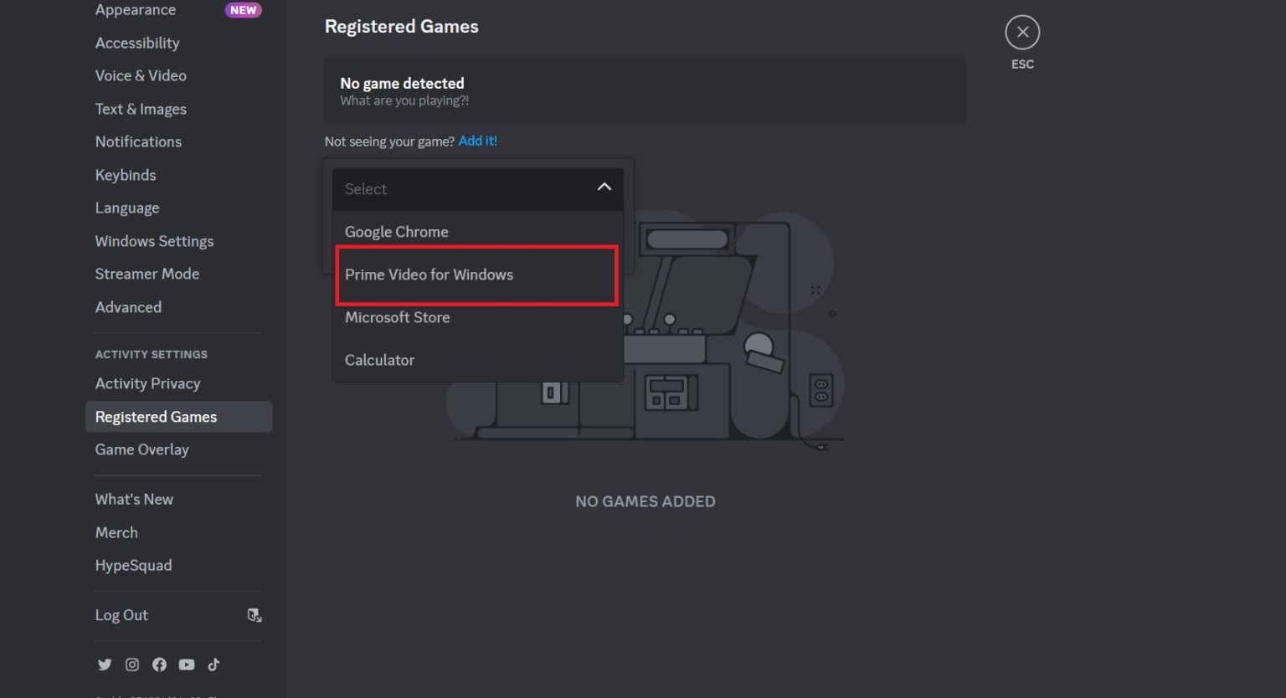Screen dimensions: 1286x698
Task: Open Streamer Mode settings
Action: 147,274
